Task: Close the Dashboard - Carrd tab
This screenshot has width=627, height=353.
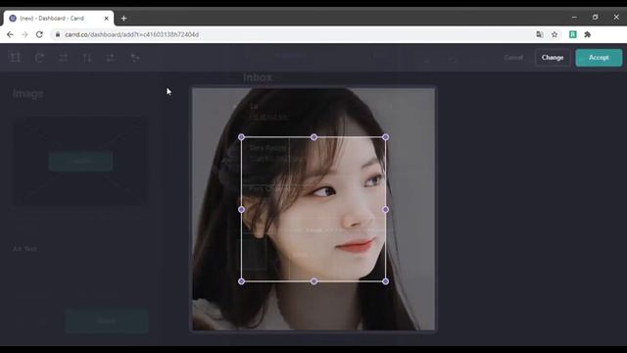Action: click(107, 19)
